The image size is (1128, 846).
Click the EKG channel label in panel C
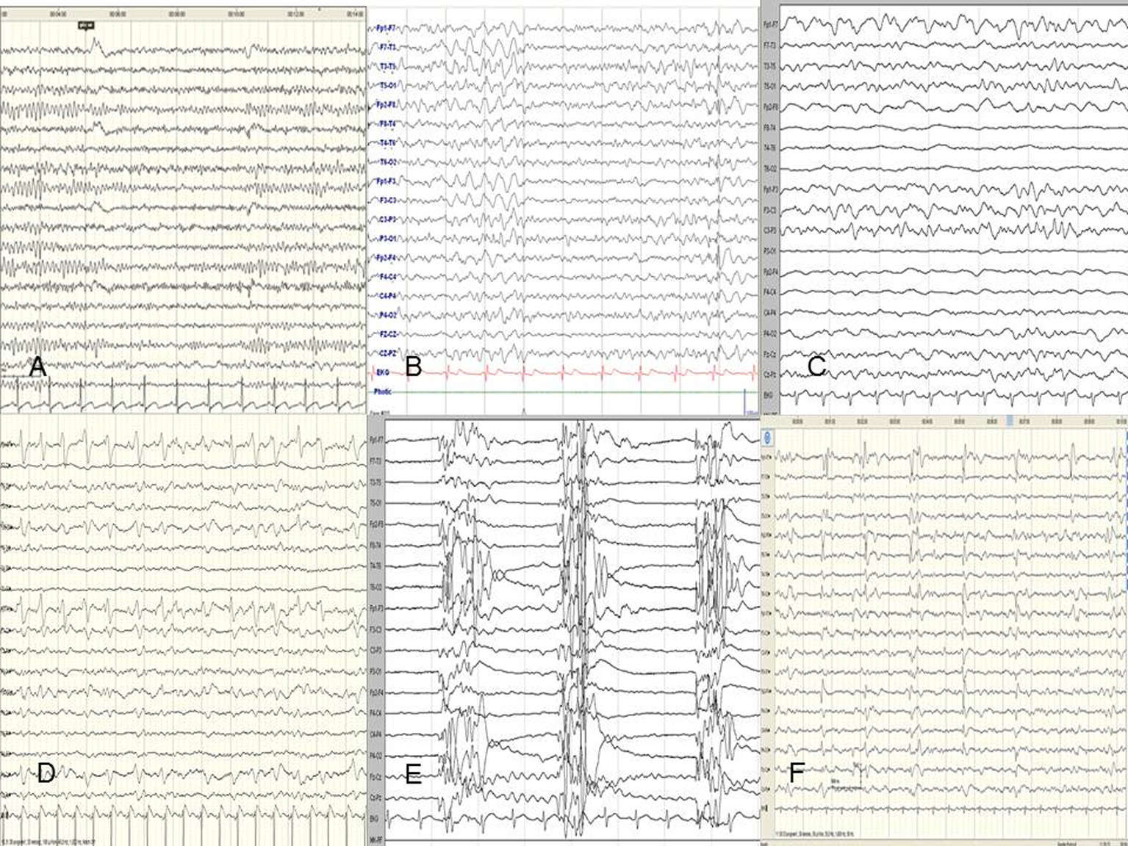click(768, 395)
